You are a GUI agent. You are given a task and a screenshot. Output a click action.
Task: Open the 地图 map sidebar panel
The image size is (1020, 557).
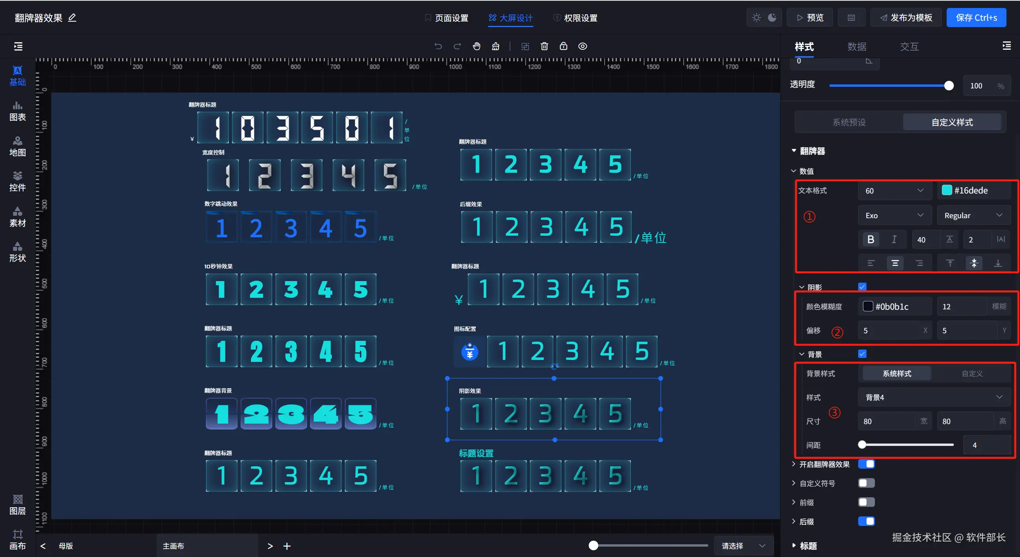coord(18,146)
